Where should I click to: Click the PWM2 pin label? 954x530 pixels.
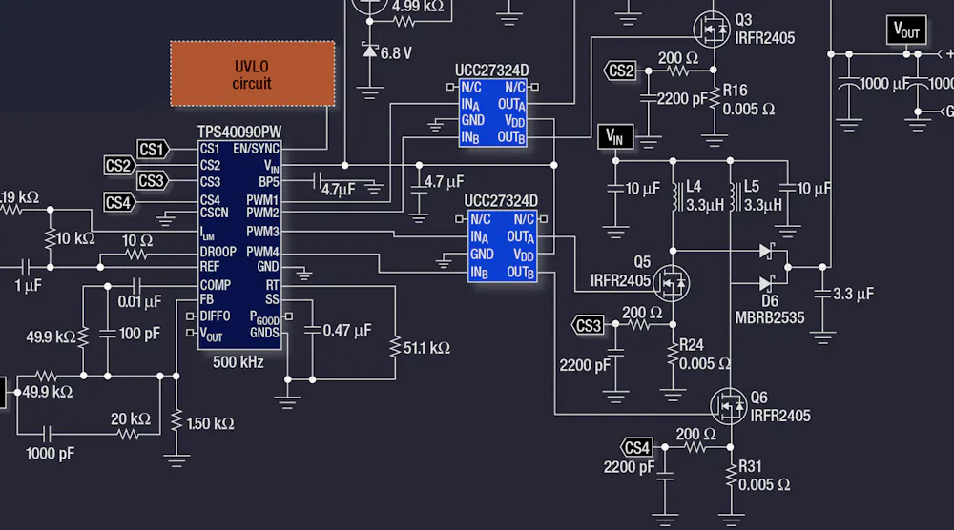(263, 213)
